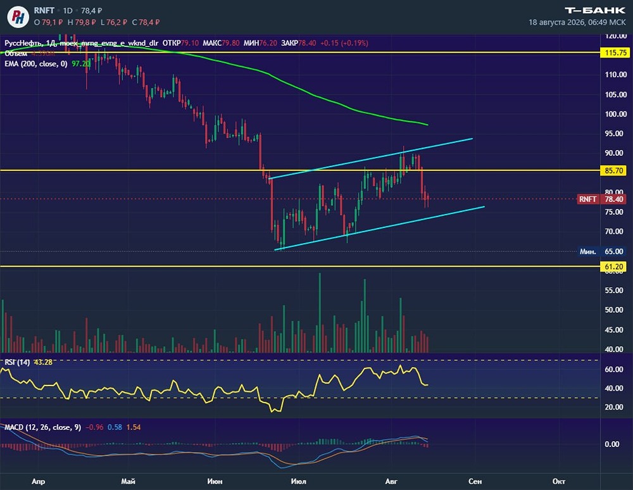Click the Сен label on time axis

tap(475, 481)
